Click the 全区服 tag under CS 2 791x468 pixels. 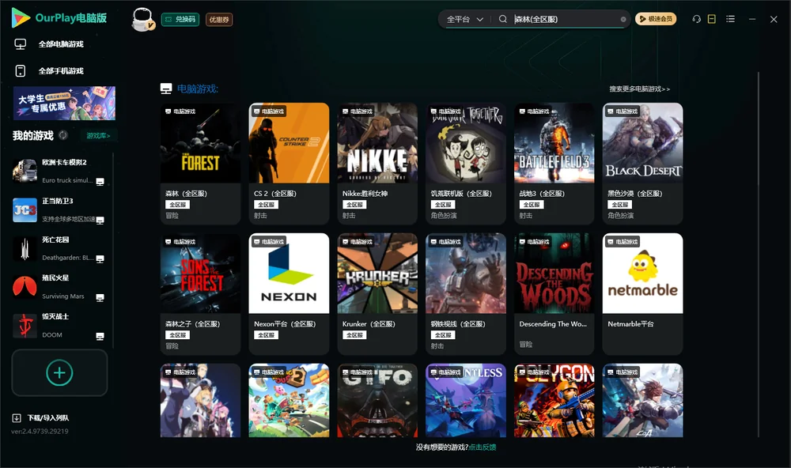tap(266, 205)
